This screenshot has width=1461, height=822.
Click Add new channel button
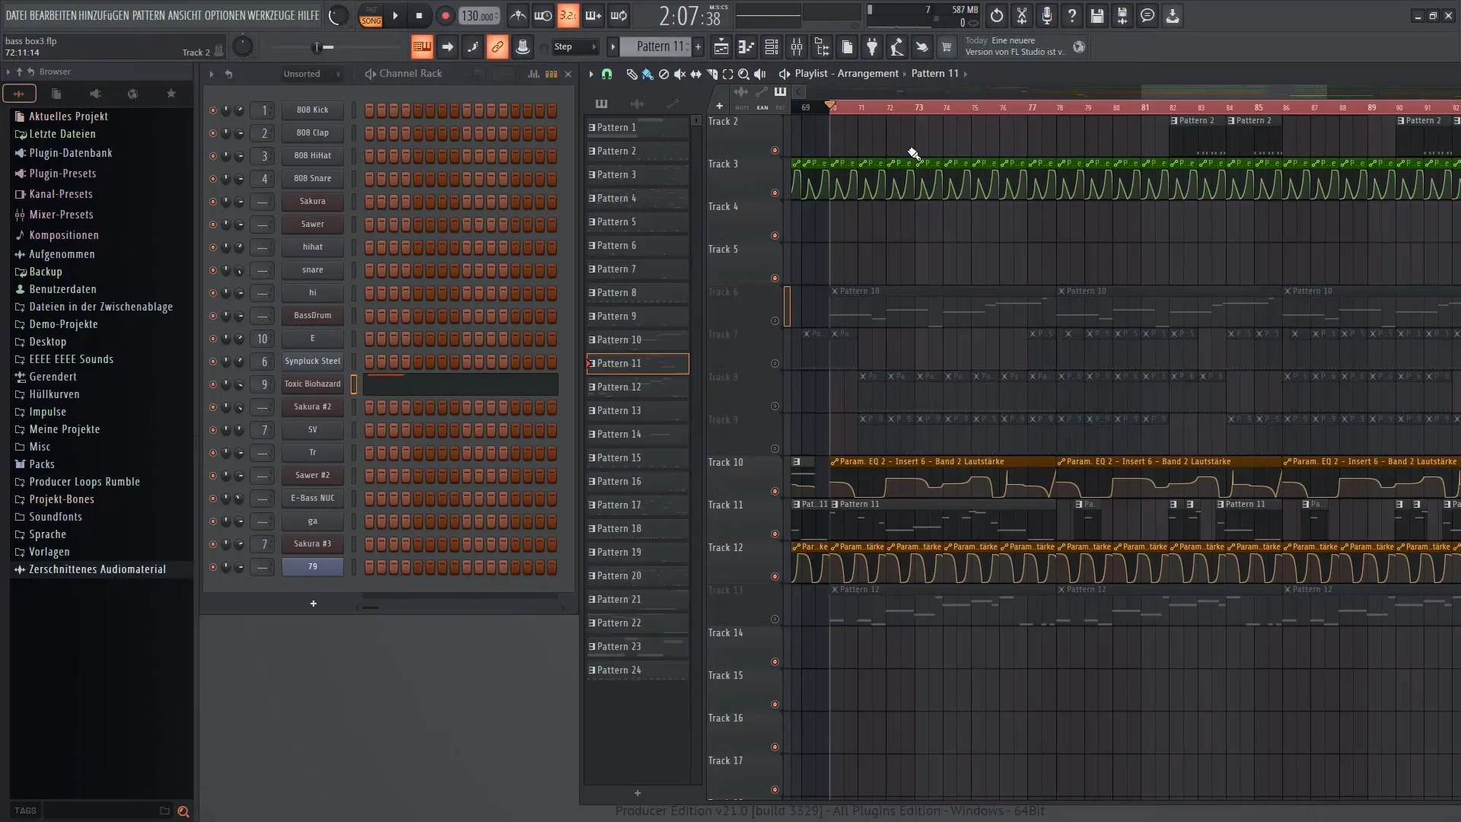313,602
